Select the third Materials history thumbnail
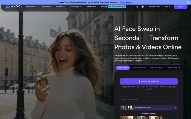Viewport: 191px width, 119px height. [x=156, y=118]
